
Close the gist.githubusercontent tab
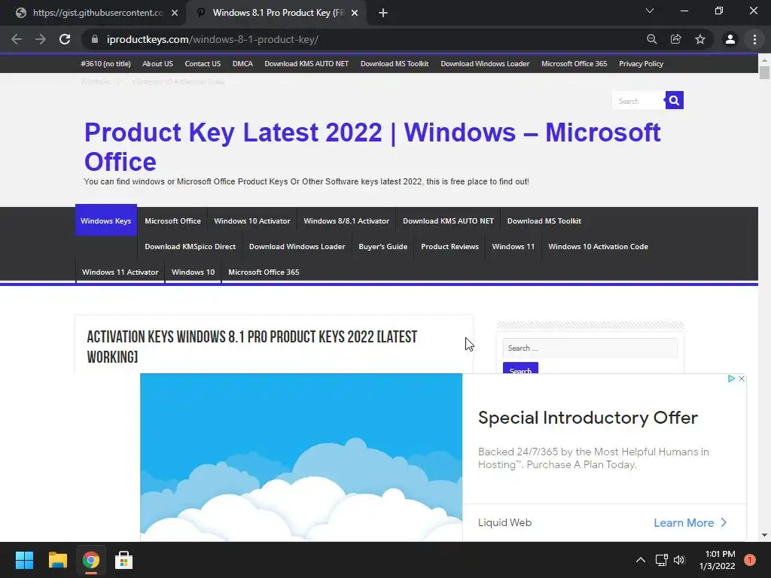[x=175, y=13]
